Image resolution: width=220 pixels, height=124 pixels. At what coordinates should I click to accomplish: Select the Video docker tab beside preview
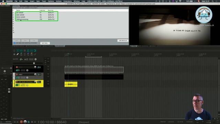pos(134,46)
